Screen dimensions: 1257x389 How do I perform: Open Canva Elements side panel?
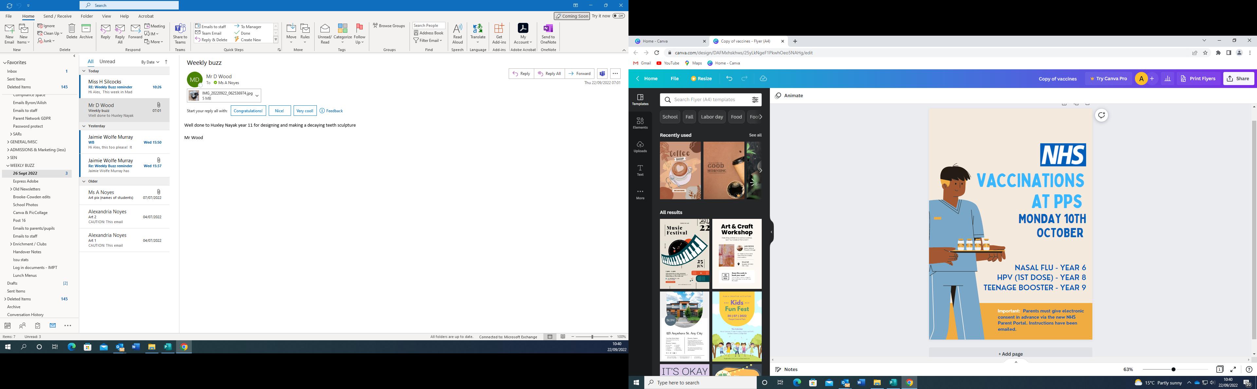(640, 122)
